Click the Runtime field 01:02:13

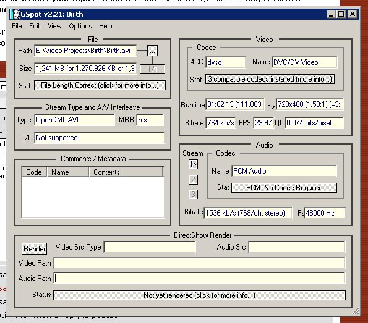(234, 104)
